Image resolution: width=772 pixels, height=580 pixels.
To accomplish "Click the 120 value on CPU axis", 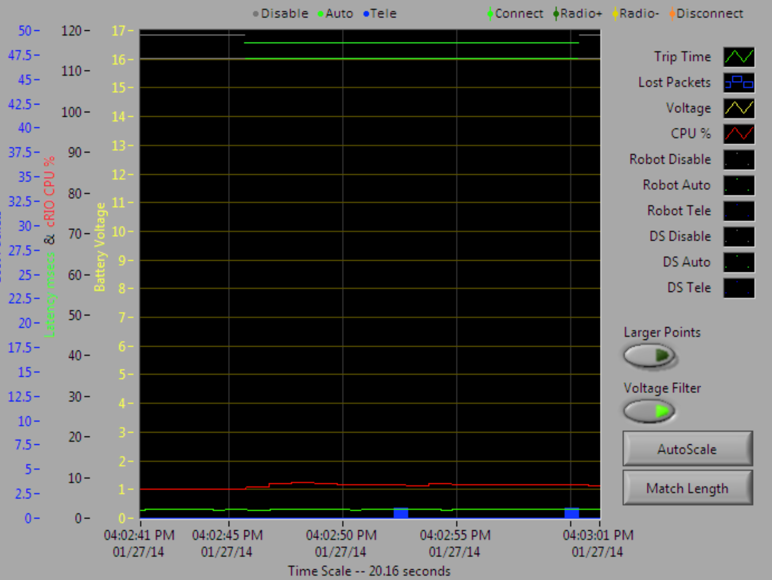I will point(71,31).
